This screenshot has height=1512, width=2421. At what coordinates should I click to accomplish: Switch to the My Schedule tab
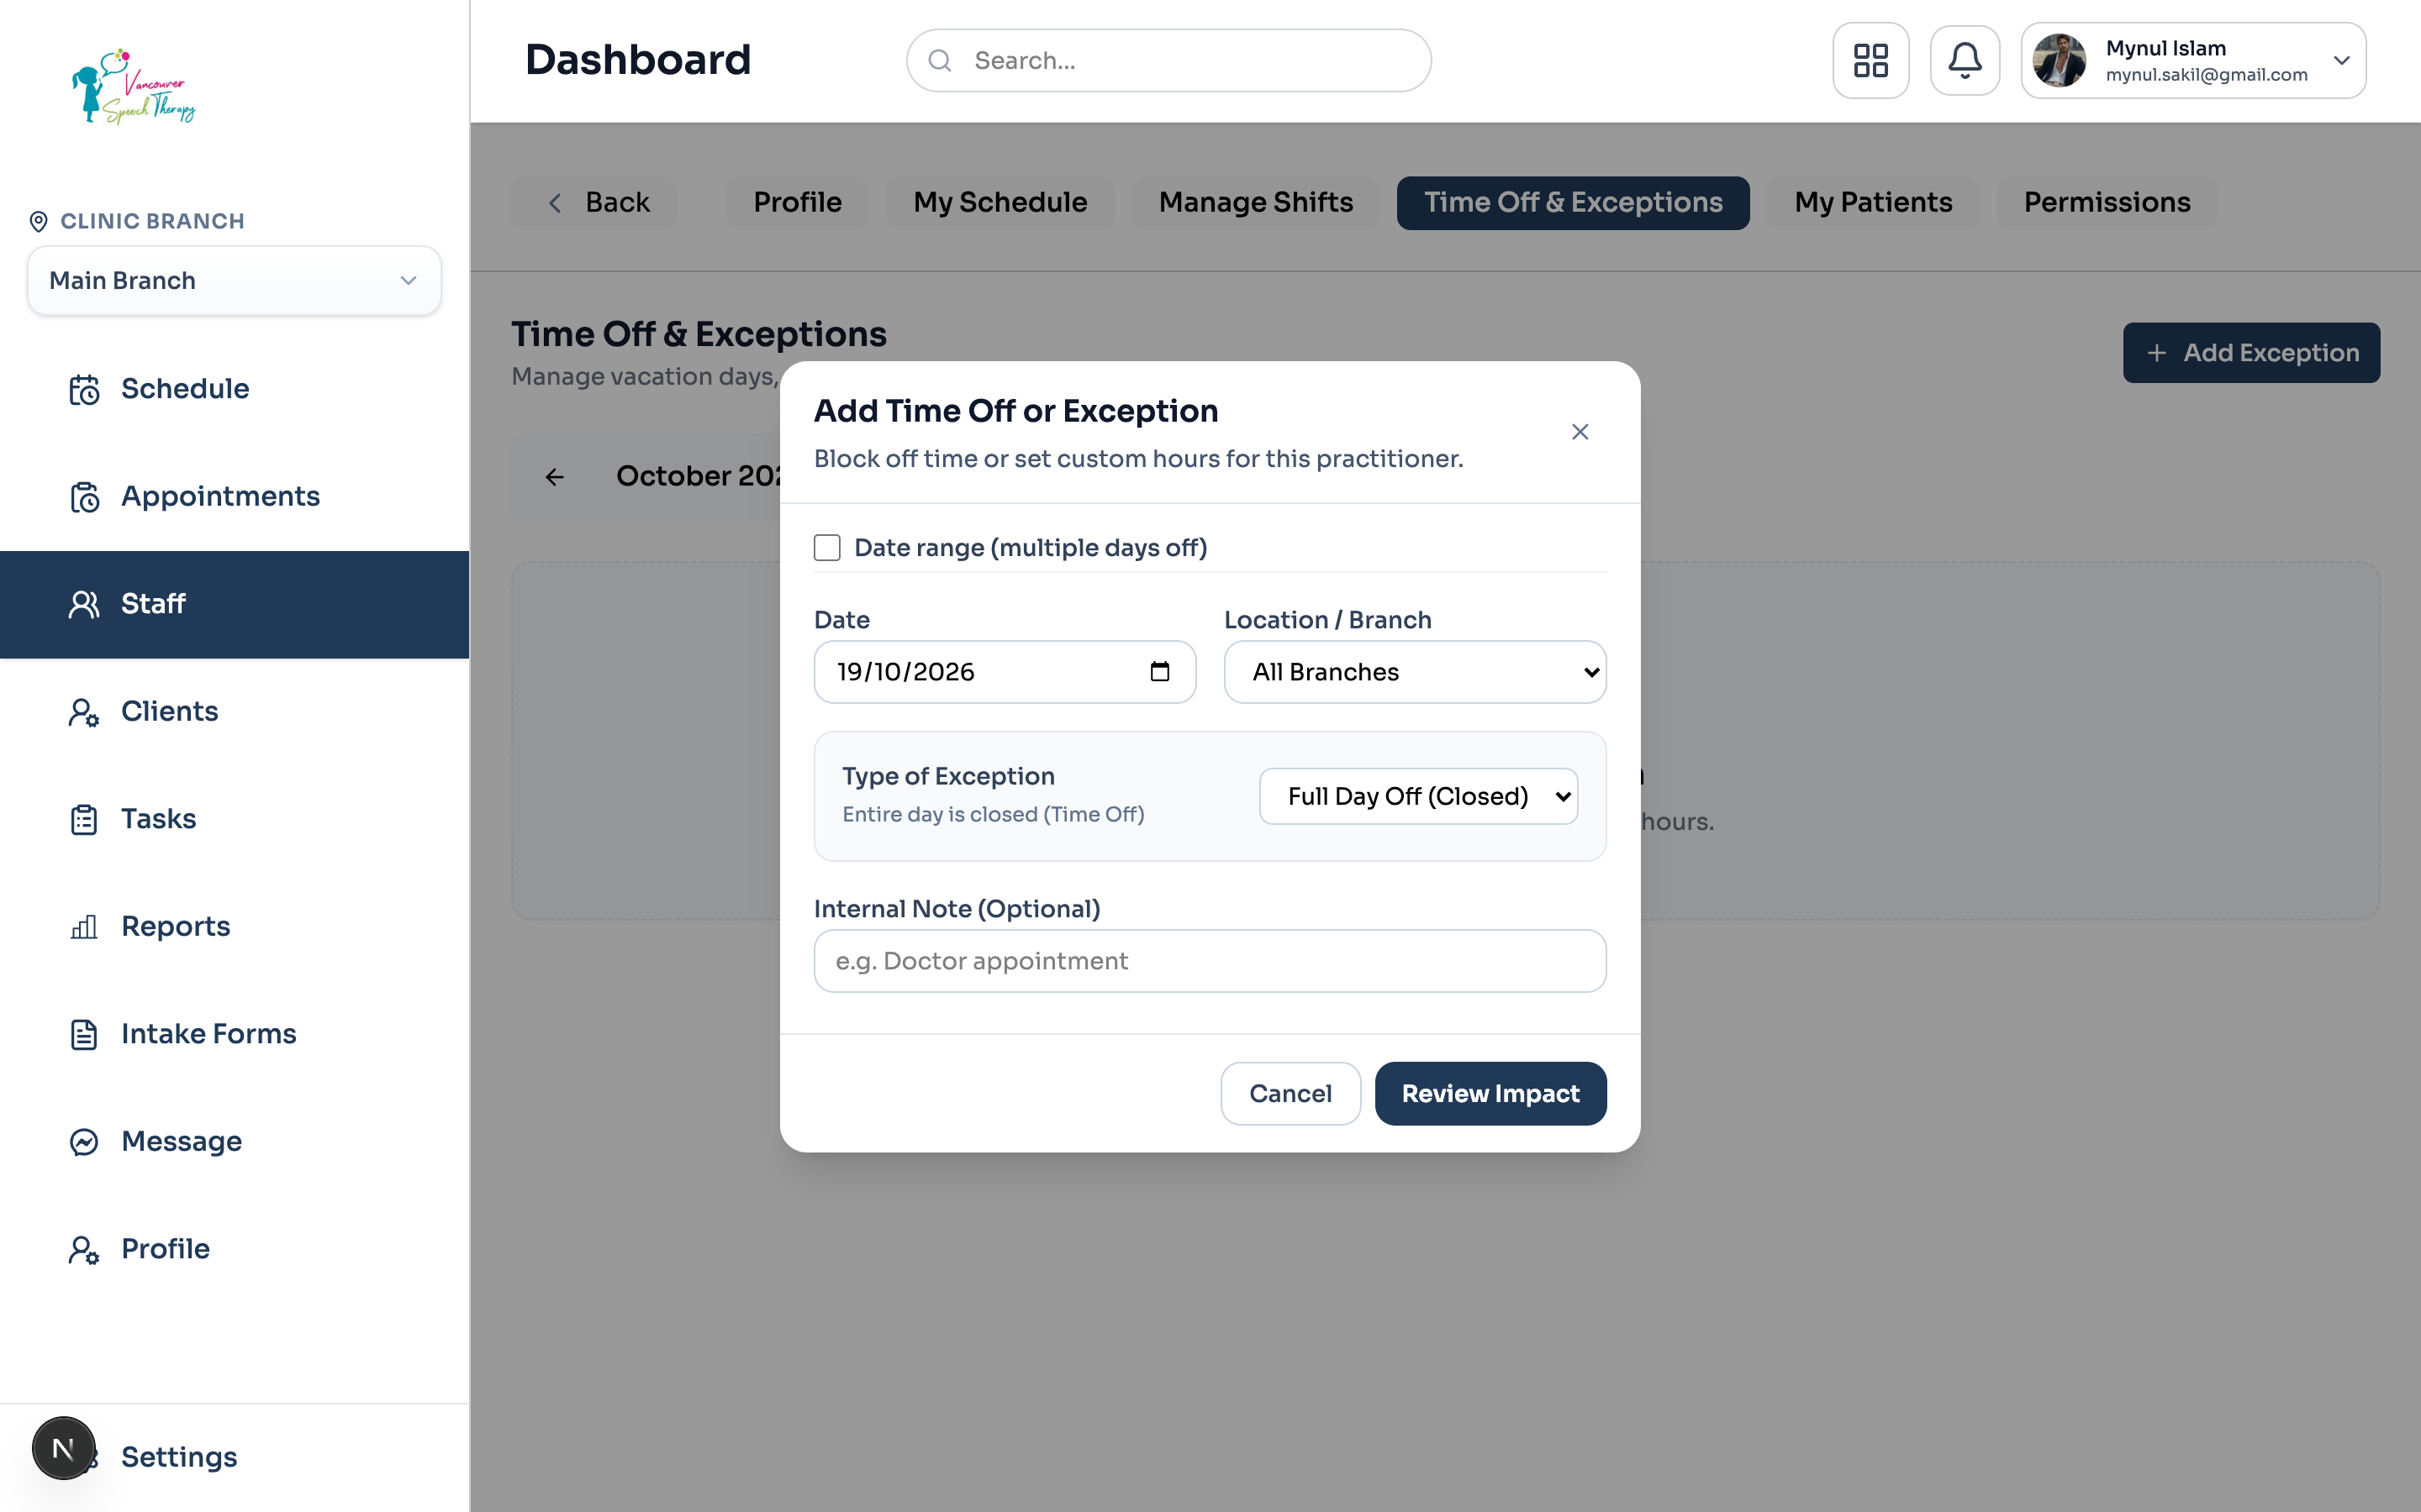coord(1000,203)
